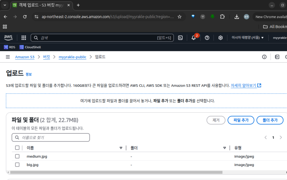Open the side panel tools icon
287x180 pixels.
click(277, 57)
